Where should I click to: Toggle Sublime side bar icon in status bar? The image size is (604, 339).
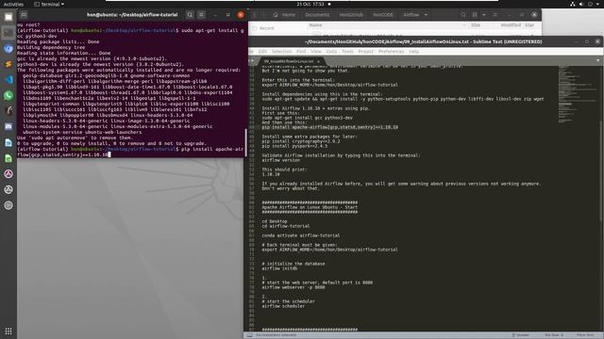(249, 335)
